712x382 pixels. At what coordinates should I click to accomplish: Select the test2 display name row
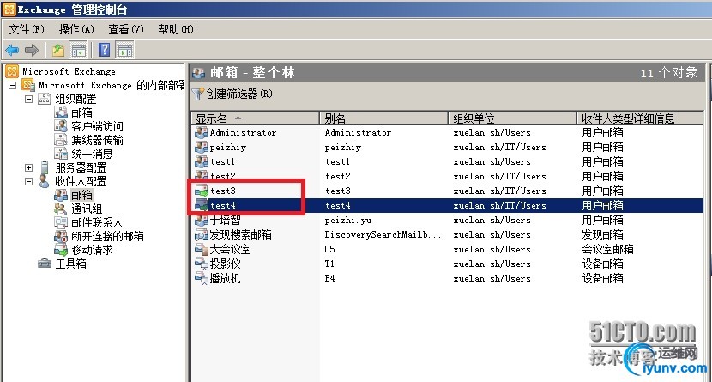click(x=223, y=176)
